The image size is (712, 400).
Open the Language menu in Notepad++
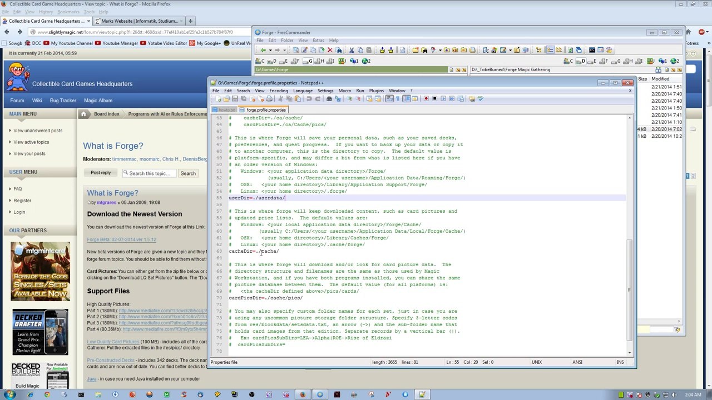click(303, 91)
